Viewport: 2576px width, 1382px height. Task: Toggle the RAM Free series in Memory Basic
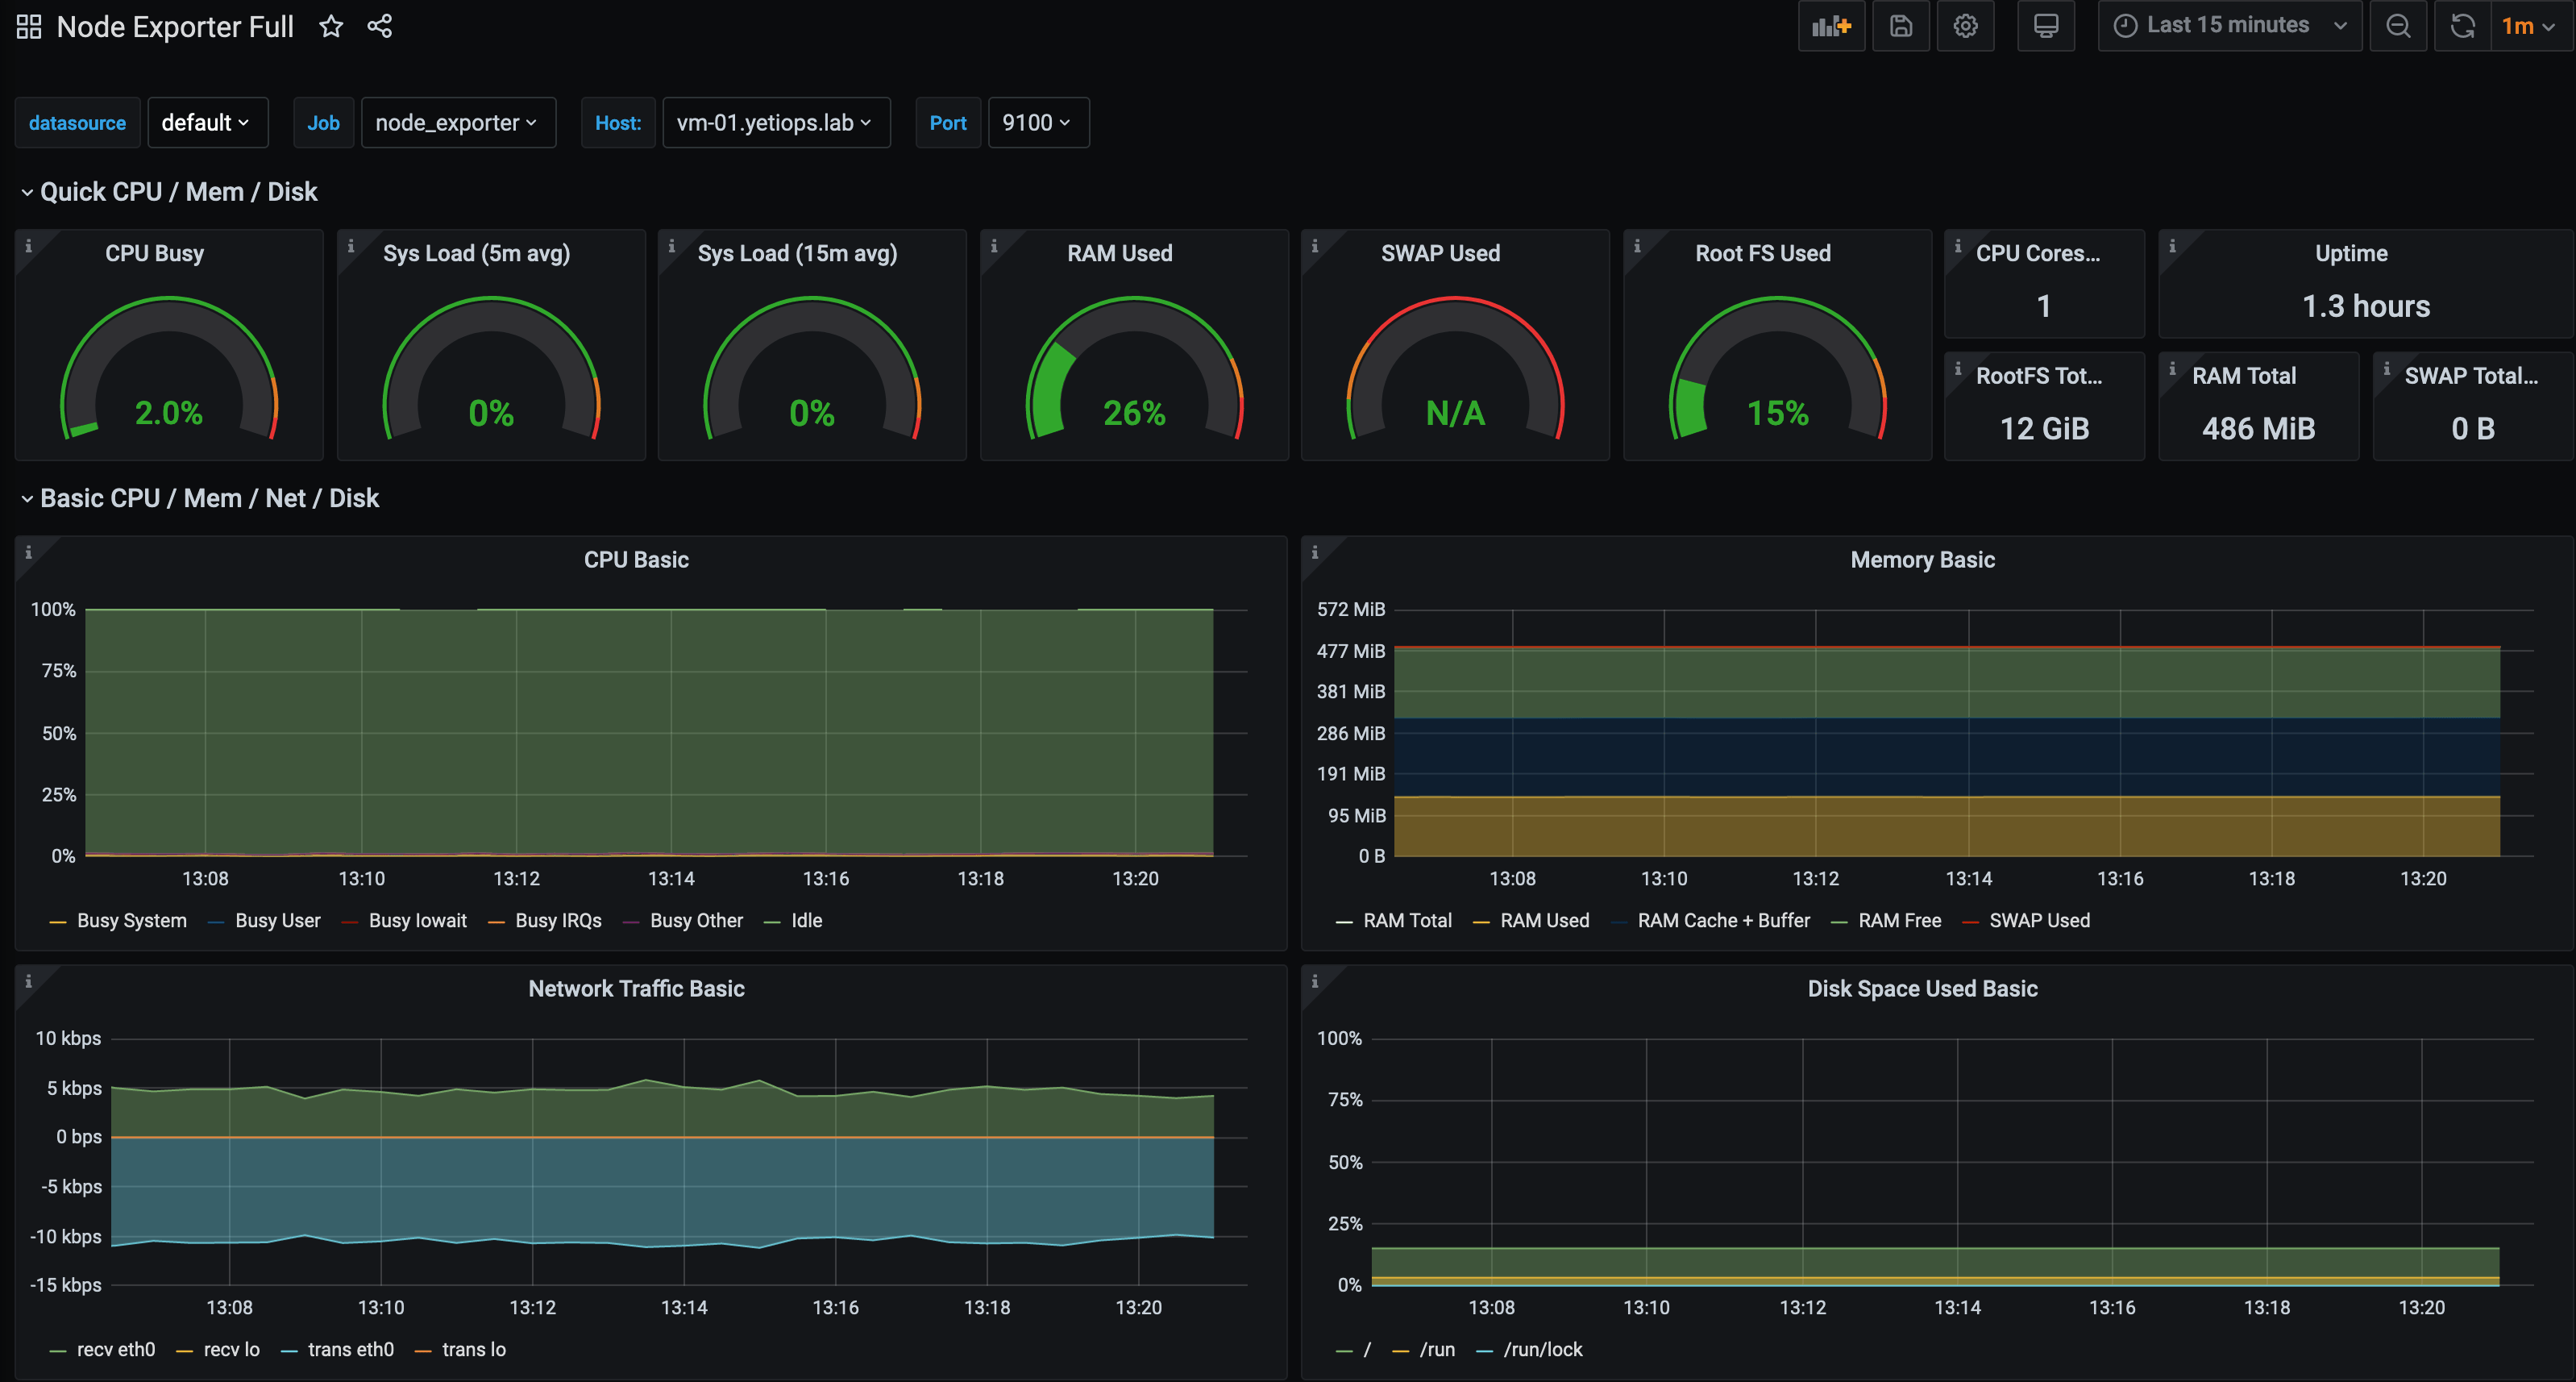[1899, 921]
